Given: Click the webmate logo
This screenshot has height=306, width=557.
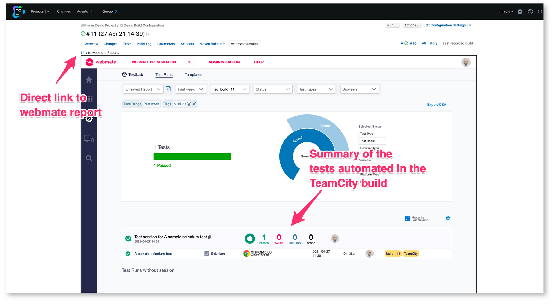Looking at the screenshot, I should [x=101, y=62].
